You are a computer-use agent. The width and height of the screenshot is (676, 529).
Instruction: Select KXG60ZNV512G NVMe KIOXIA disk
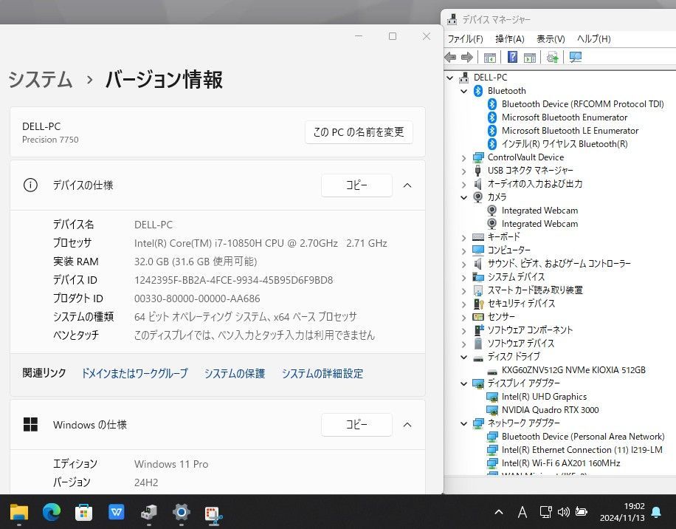tap(573, 369)
